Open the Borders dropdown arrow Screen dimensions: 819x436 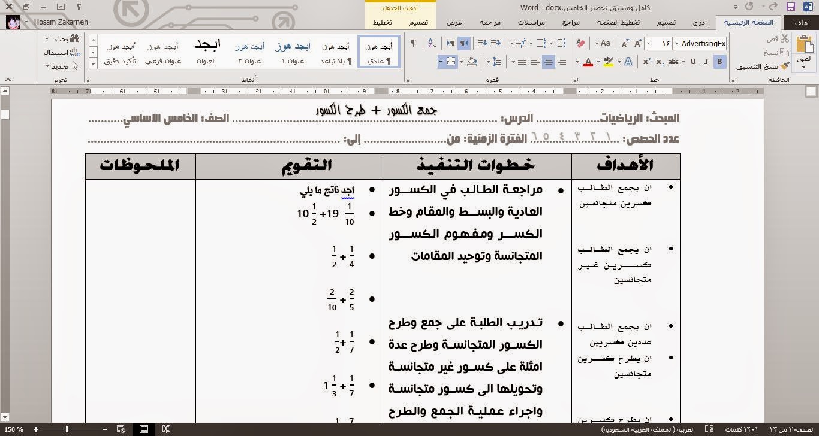point(441,62)
